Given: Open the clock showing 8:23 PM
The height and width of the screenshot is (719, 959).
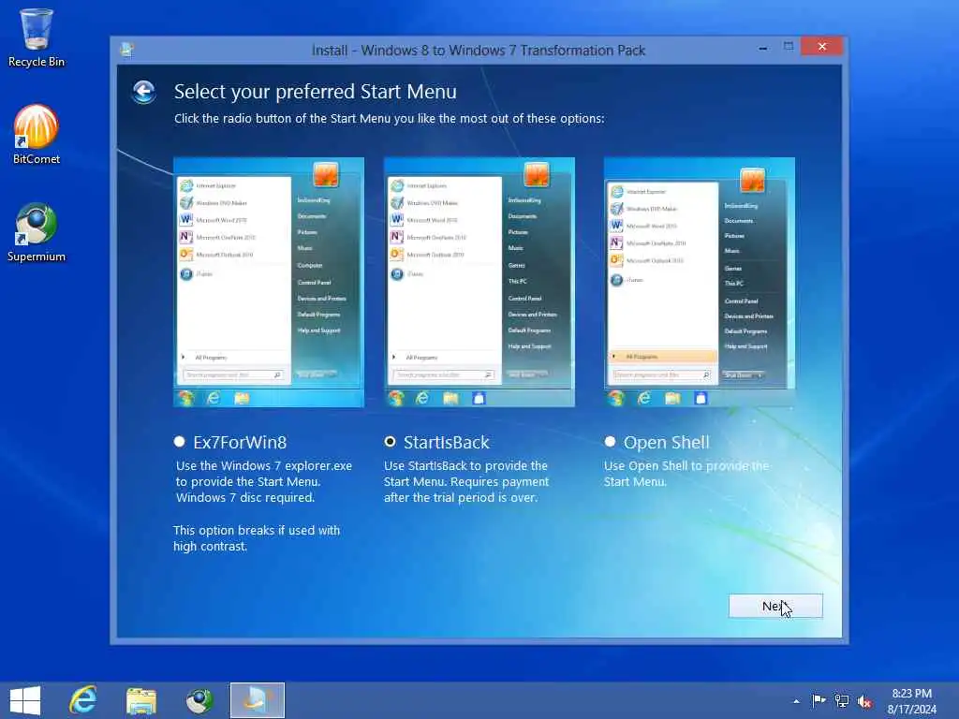Looking at the screenshot, I should pos(911,701).
